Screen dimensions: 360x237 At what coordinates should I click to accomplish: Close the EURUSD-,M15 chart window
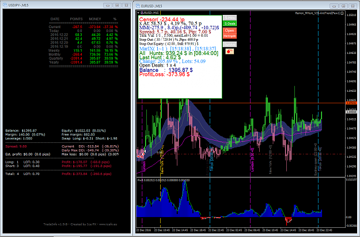353,6
